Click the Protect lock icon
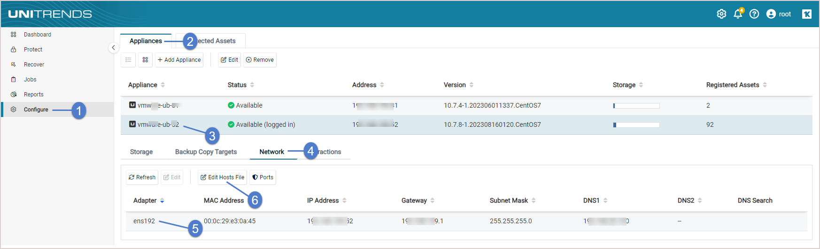 click(x=14, y=50)
